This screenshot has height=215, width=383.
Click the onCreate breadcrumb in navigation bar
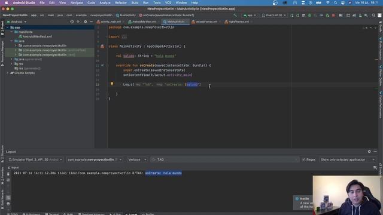click(x=166, y=15)
